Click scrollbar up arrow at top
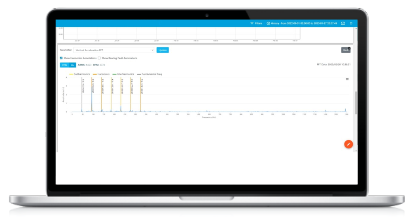The width and height of the screenshot is (405, 217). tap(356, 28)
